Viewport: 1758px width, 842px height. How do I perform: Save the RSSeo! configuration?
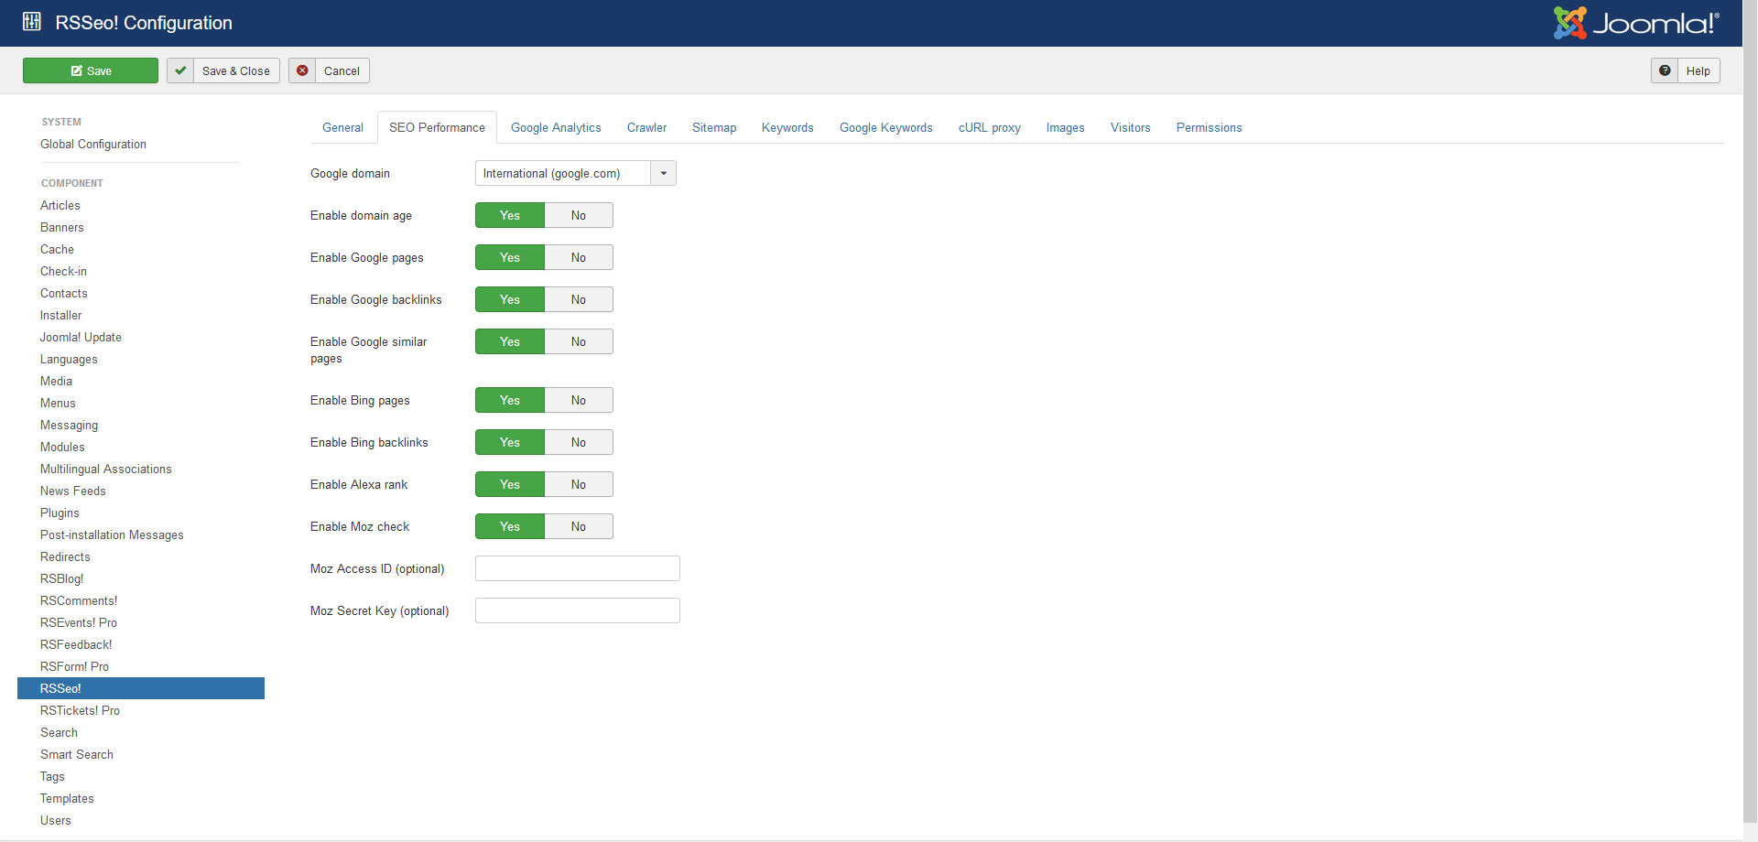[91, 70]
